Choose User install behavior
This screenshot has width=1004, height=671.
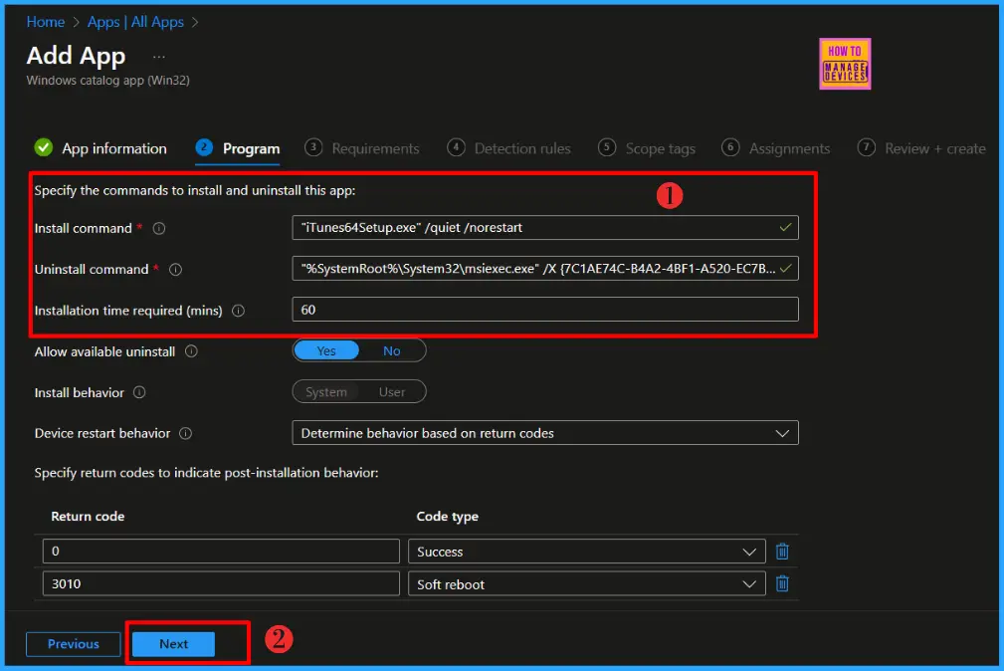tap(392, 391)
